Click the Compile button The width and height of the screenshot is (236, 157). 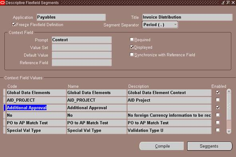point(161,146)
